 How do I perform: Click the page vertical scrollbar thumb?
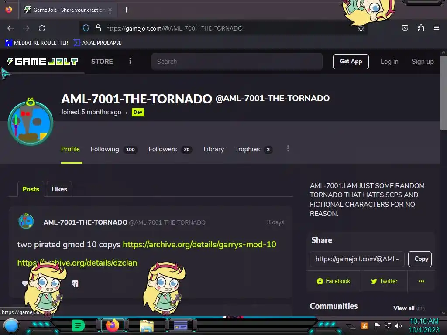[444, 92]
